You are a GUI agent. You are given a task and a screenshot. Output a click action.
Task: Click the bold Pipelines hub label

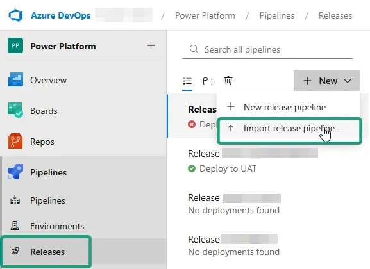48,172
